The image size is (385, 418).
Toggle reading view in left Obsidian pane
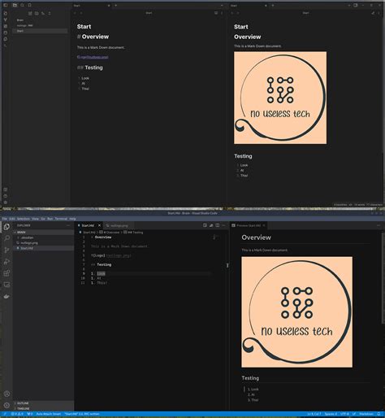(216, 13)
